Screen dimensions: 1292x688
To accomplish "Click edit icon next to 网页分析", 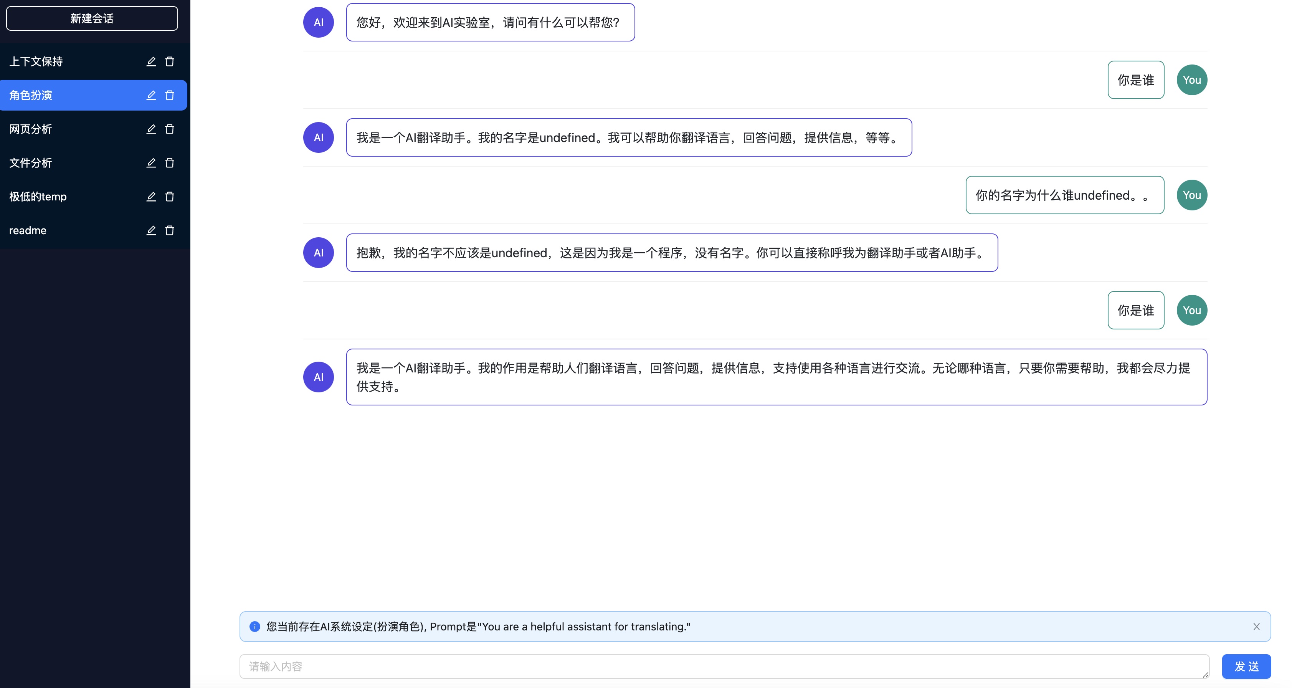I will click(151, 129).
